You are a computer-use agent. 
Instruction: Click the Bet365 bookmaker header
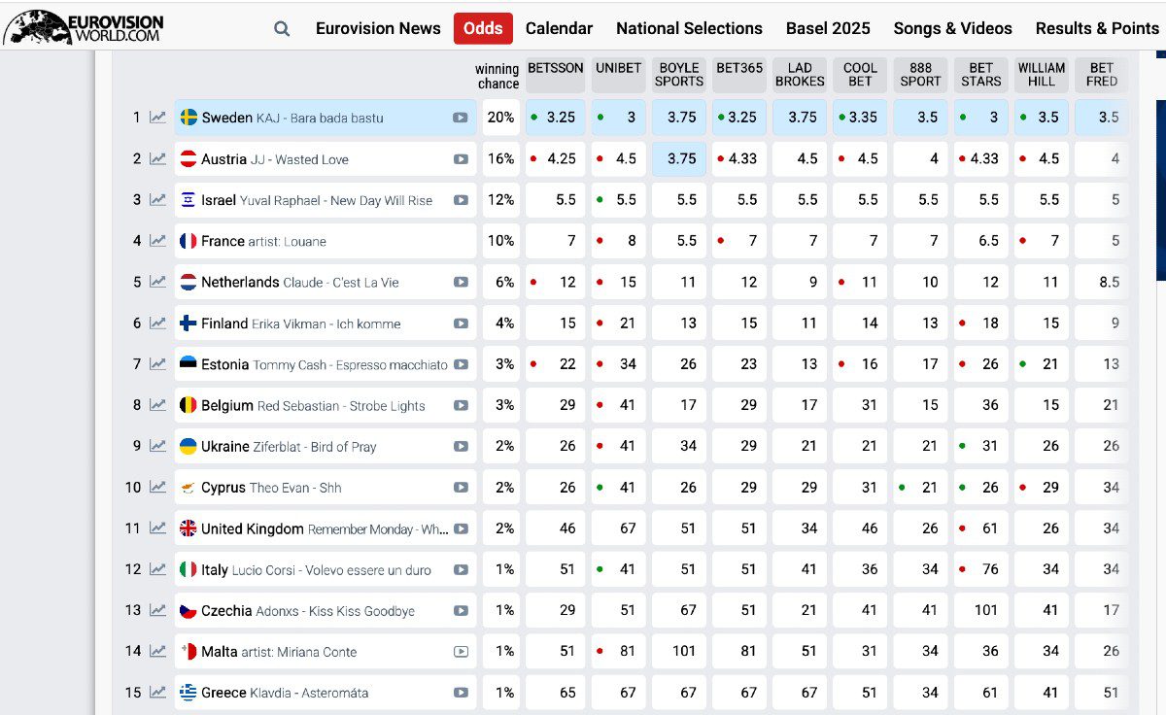[739, 69]
